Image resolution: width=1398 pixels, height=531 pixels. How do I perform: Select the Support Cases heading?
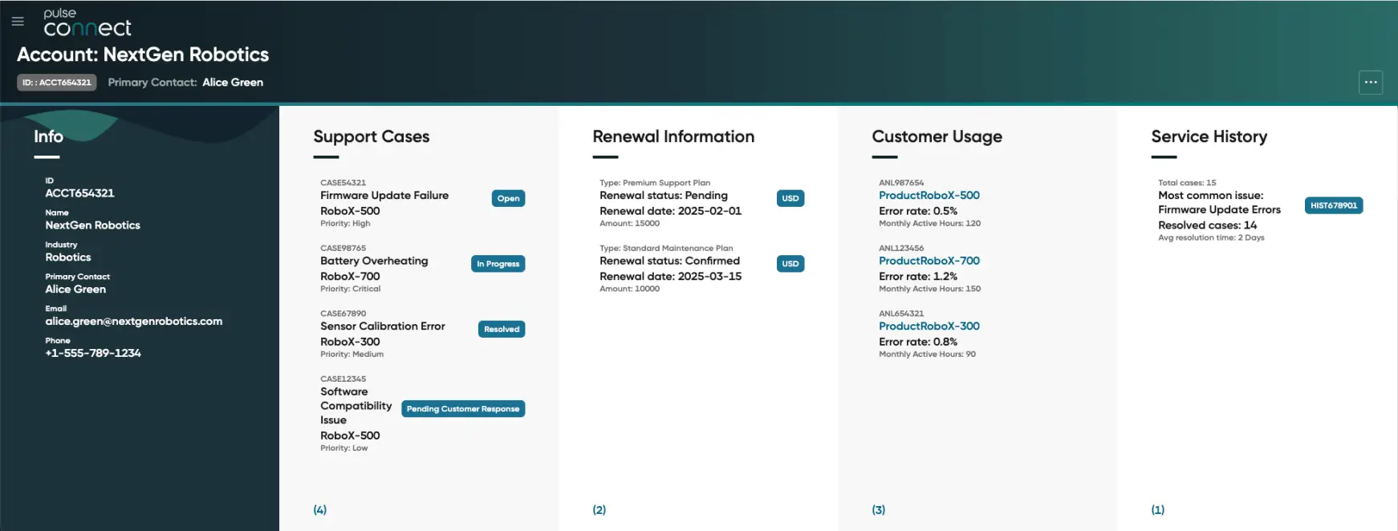[372, 136]
